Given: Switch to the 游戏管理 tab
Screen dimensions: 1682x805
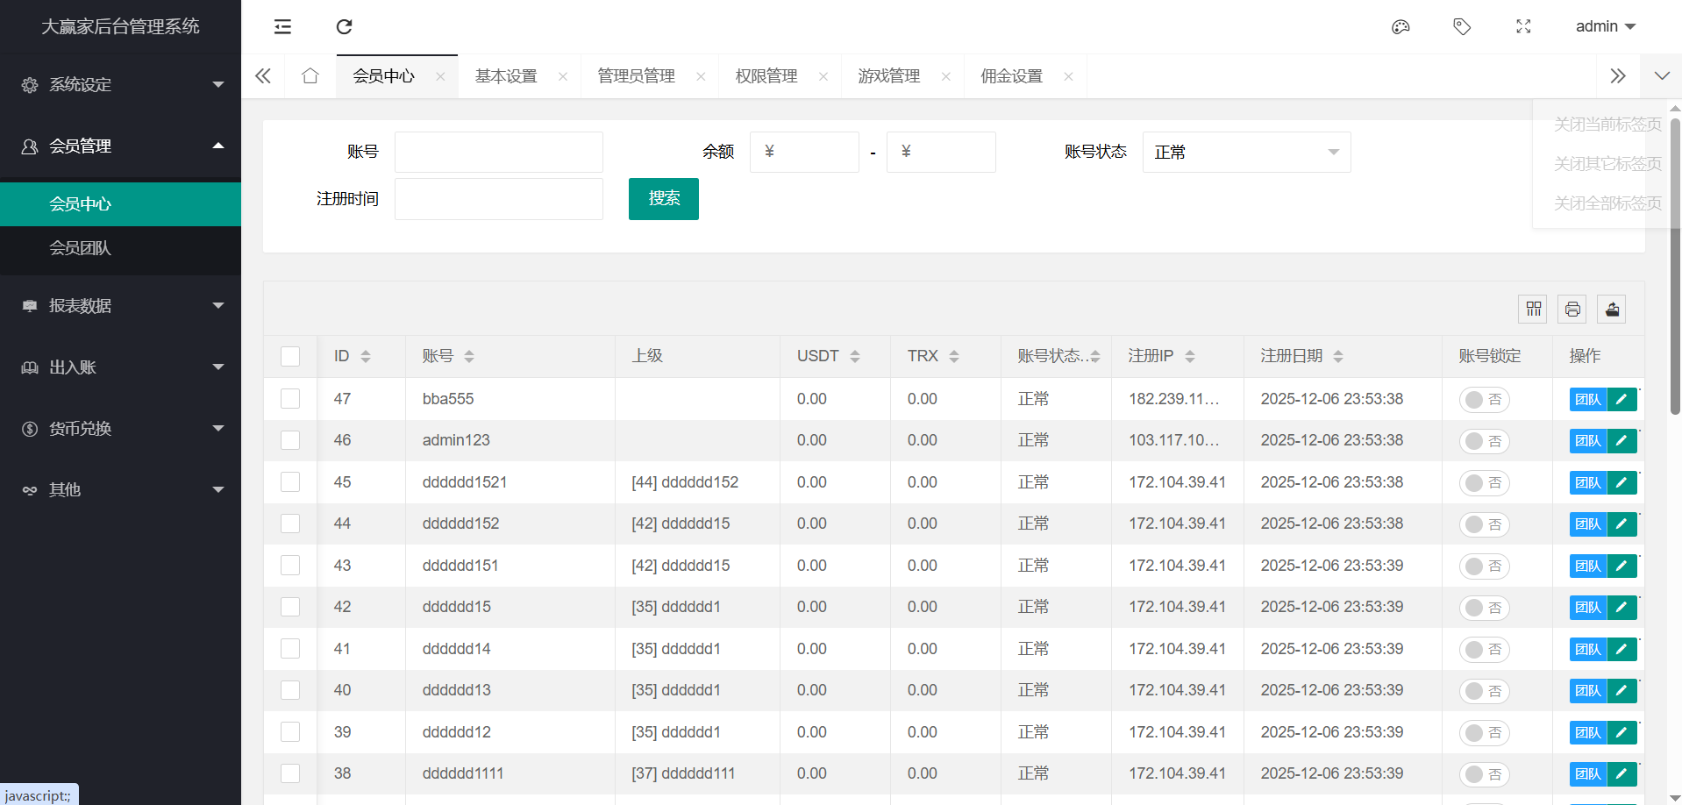Looking at the screenshot, I should (888, 76).
